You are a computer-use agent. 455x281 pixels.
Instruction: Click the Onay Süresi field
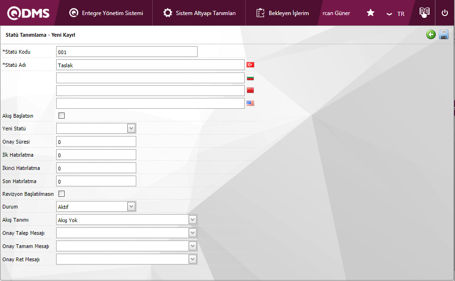[96, 142]
